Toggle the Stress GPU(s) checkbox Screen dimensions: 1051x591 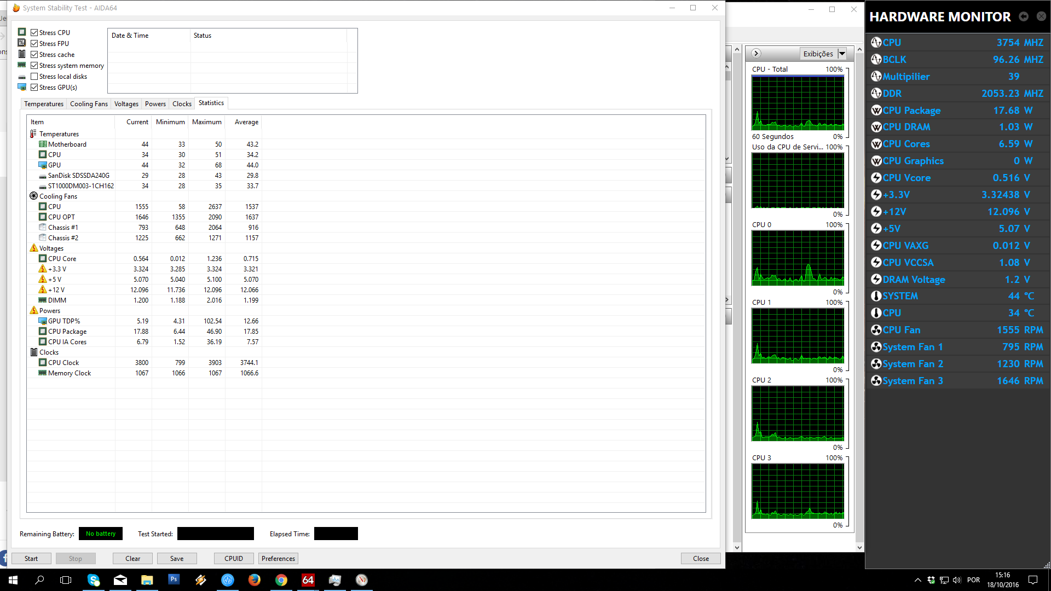pos(34,88)
